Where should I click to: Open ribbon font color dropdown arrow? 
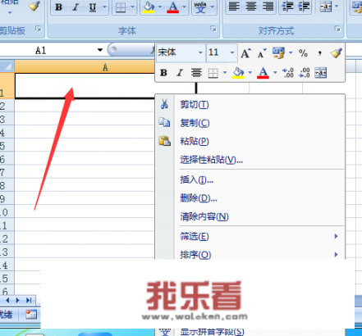tap(185, 7)
